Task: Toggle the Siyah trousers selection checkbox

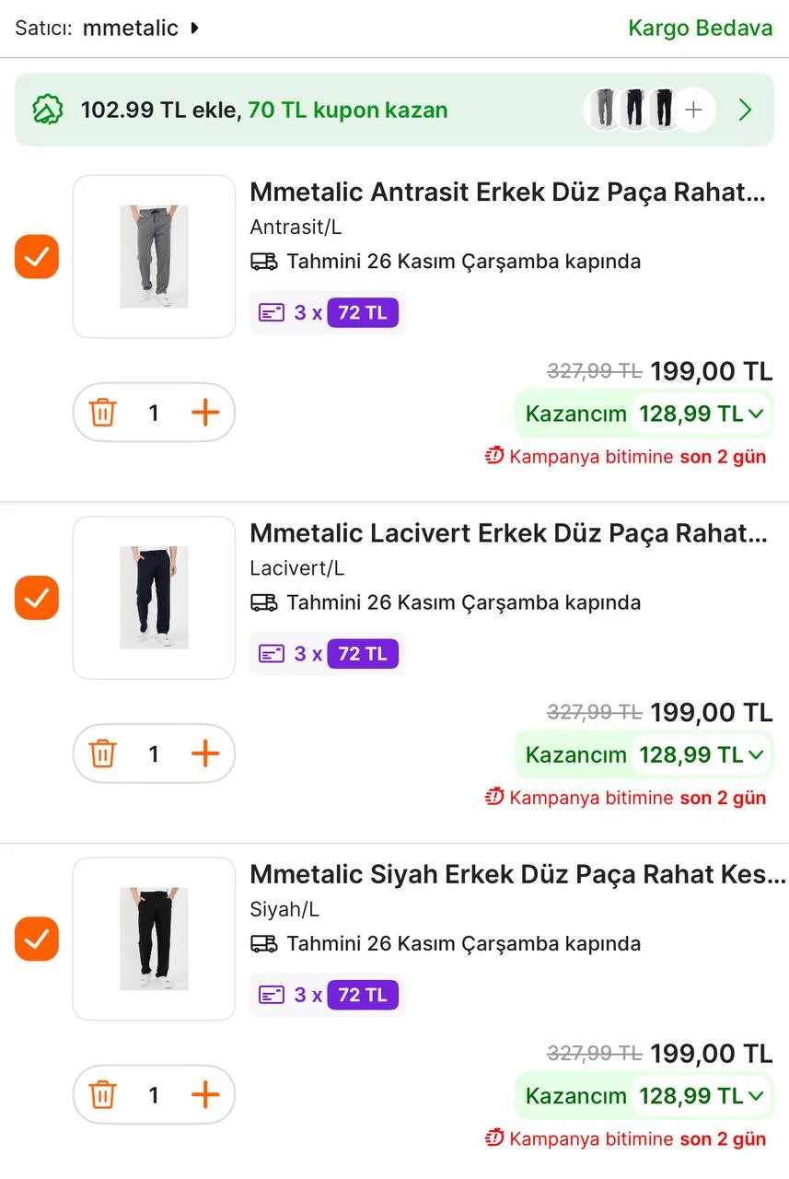Action: tap(37, 940)
